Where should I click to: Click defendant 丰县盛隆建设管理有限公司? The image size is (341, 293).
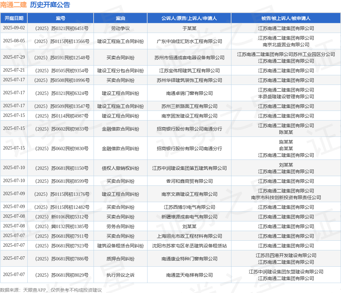pyautogui.click(x=286, y=97)
